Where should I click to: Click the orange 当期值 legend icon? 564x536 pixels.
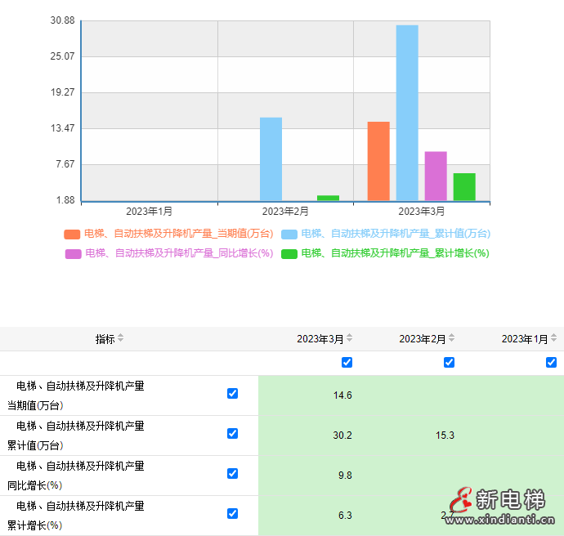click(72, 234)
